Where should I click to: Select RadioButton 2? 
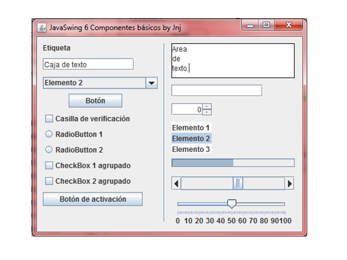point(49,149)
